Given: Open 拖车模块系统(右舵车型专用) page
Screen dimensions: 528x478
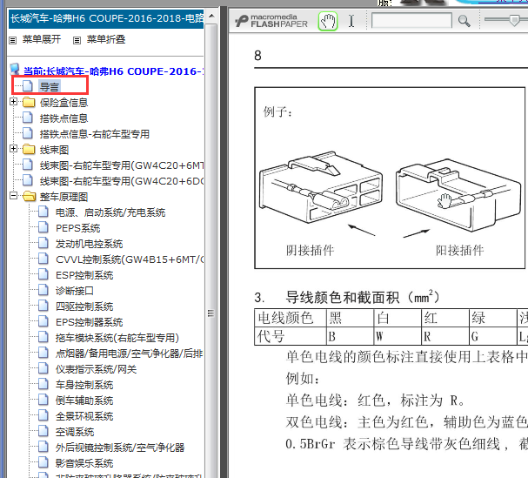Looking at the screenshot, I should click(117, 338).
